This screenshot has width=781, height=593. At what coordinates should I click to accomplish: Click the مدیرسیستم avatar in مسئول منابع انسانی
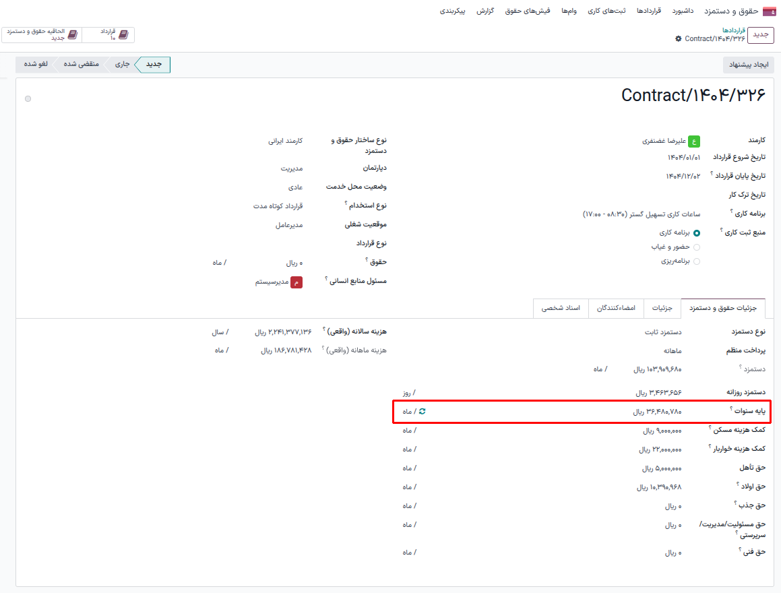point(296,281)
